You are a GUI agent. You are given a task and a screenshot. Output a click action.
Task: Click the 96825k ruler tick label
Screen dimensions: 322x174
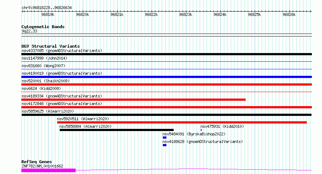(254, 14)
